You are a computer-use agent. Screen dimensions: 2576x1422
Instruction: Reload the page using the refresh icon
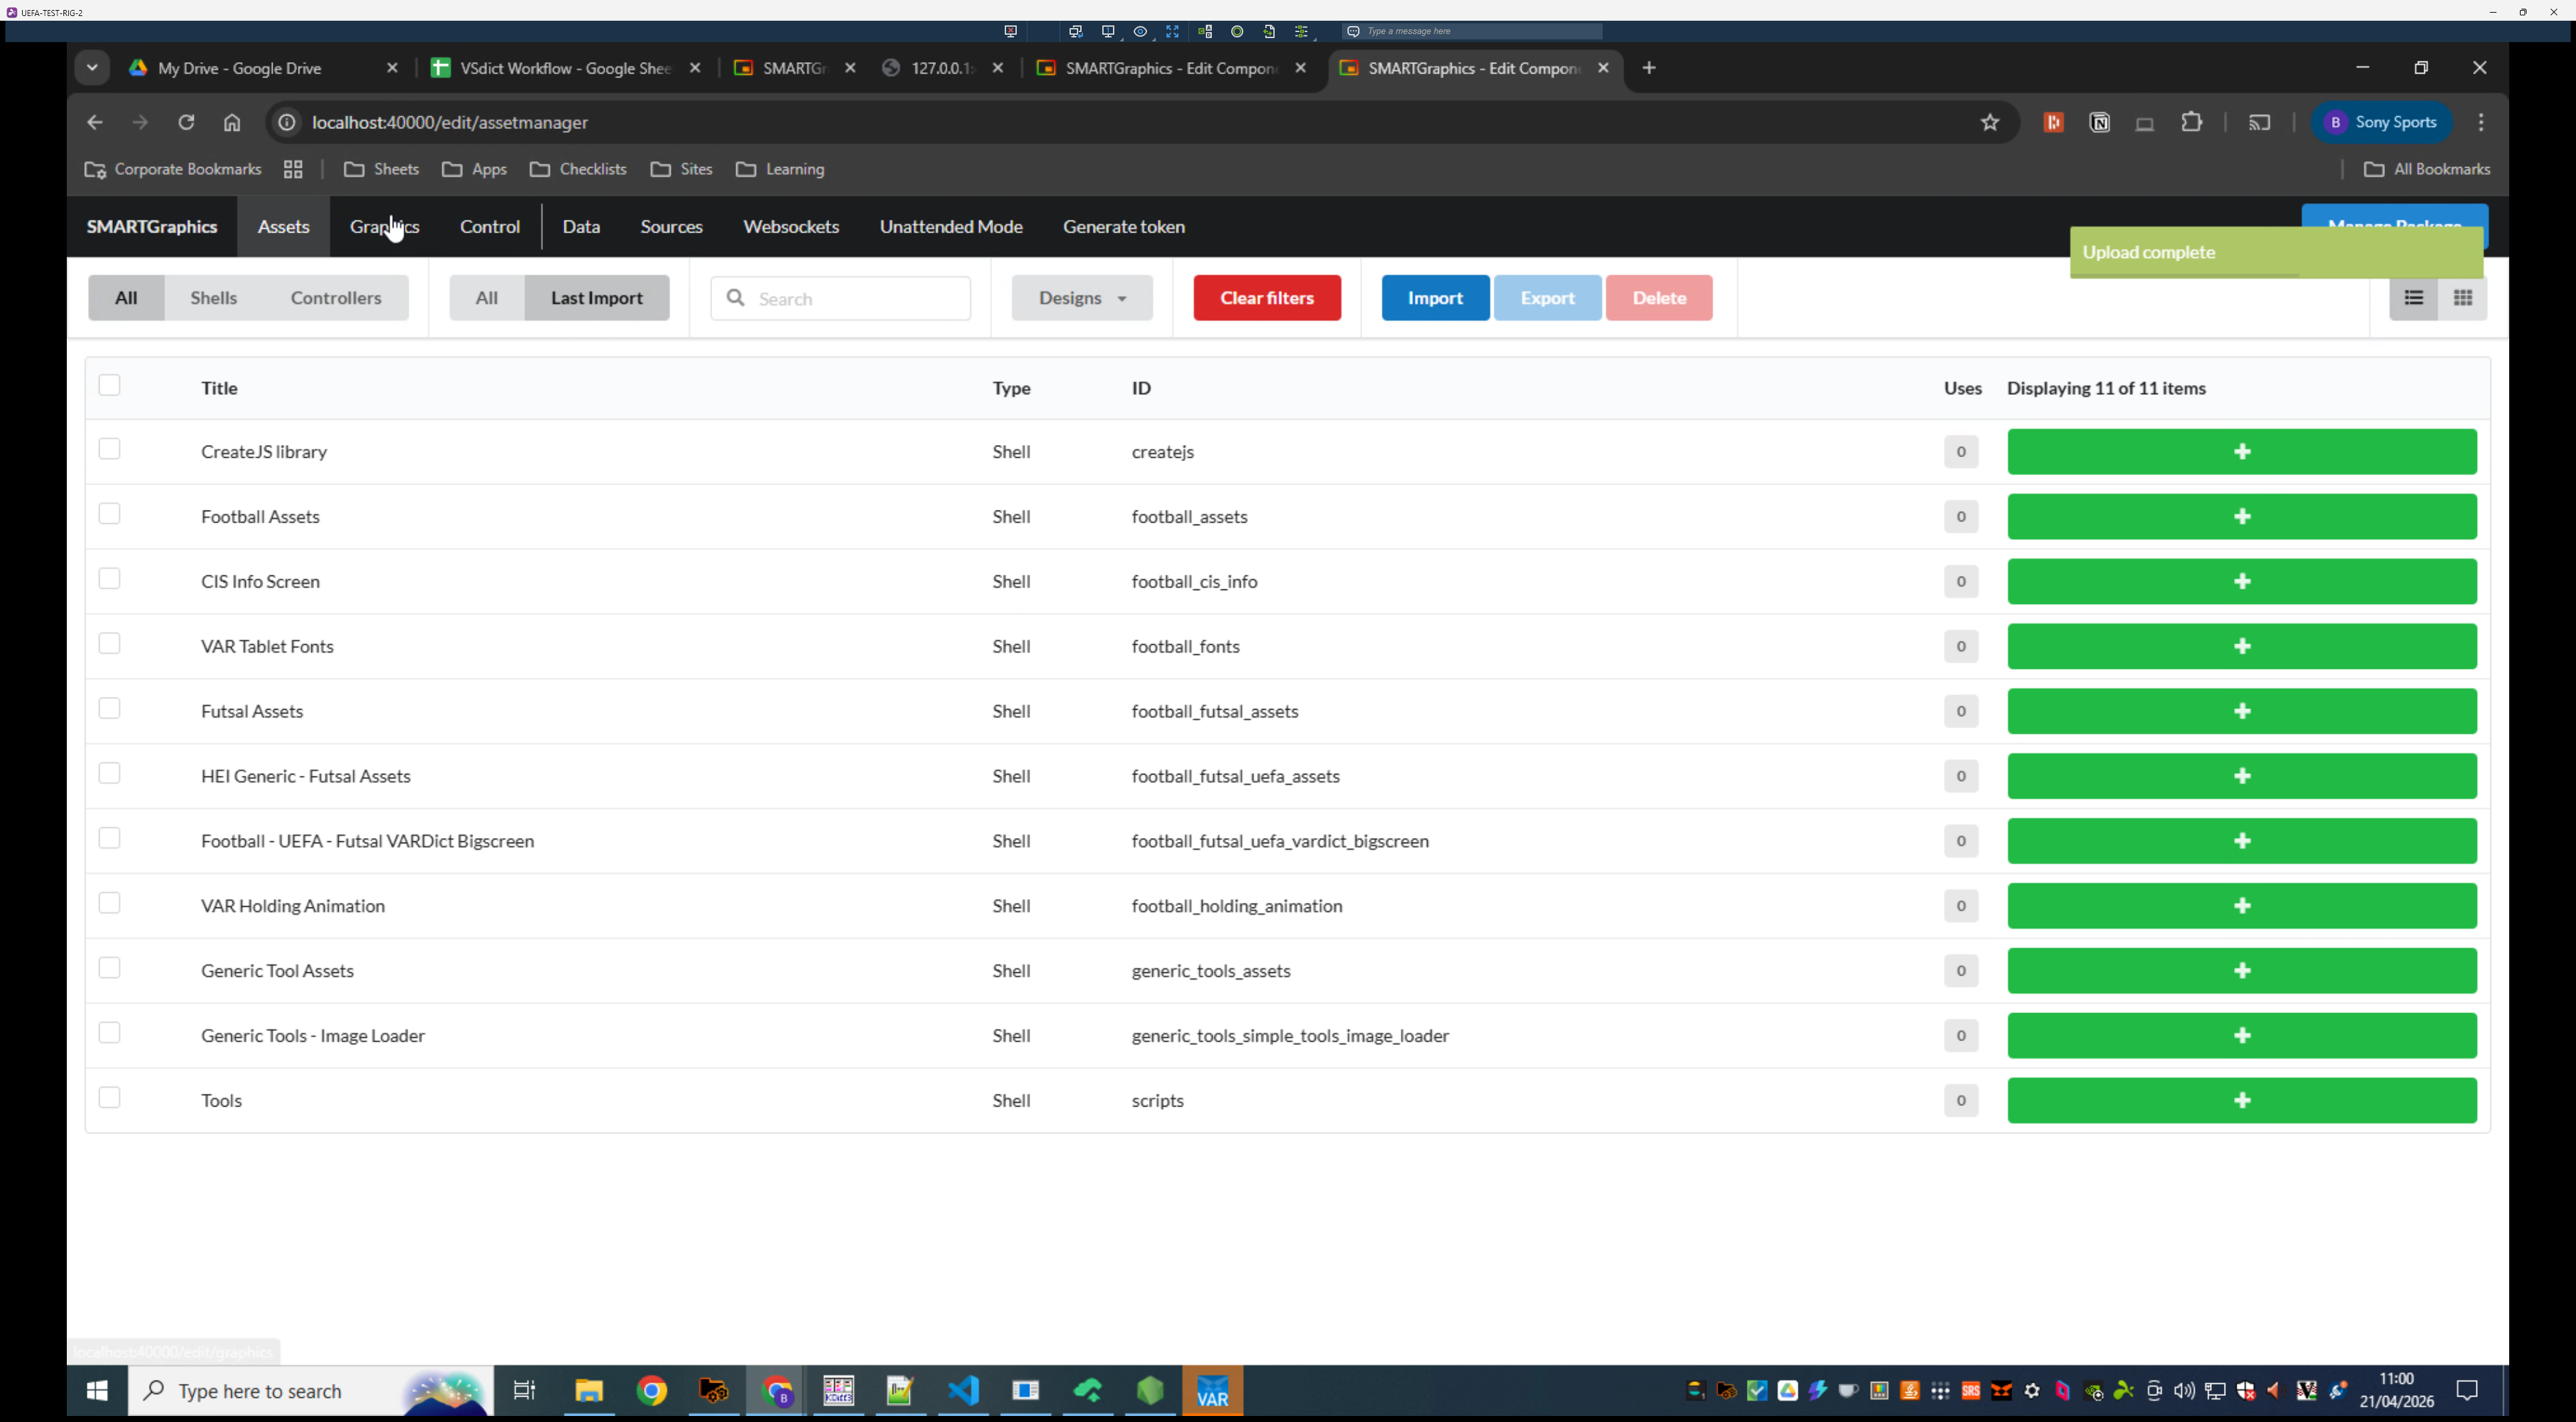click(186, 122)
